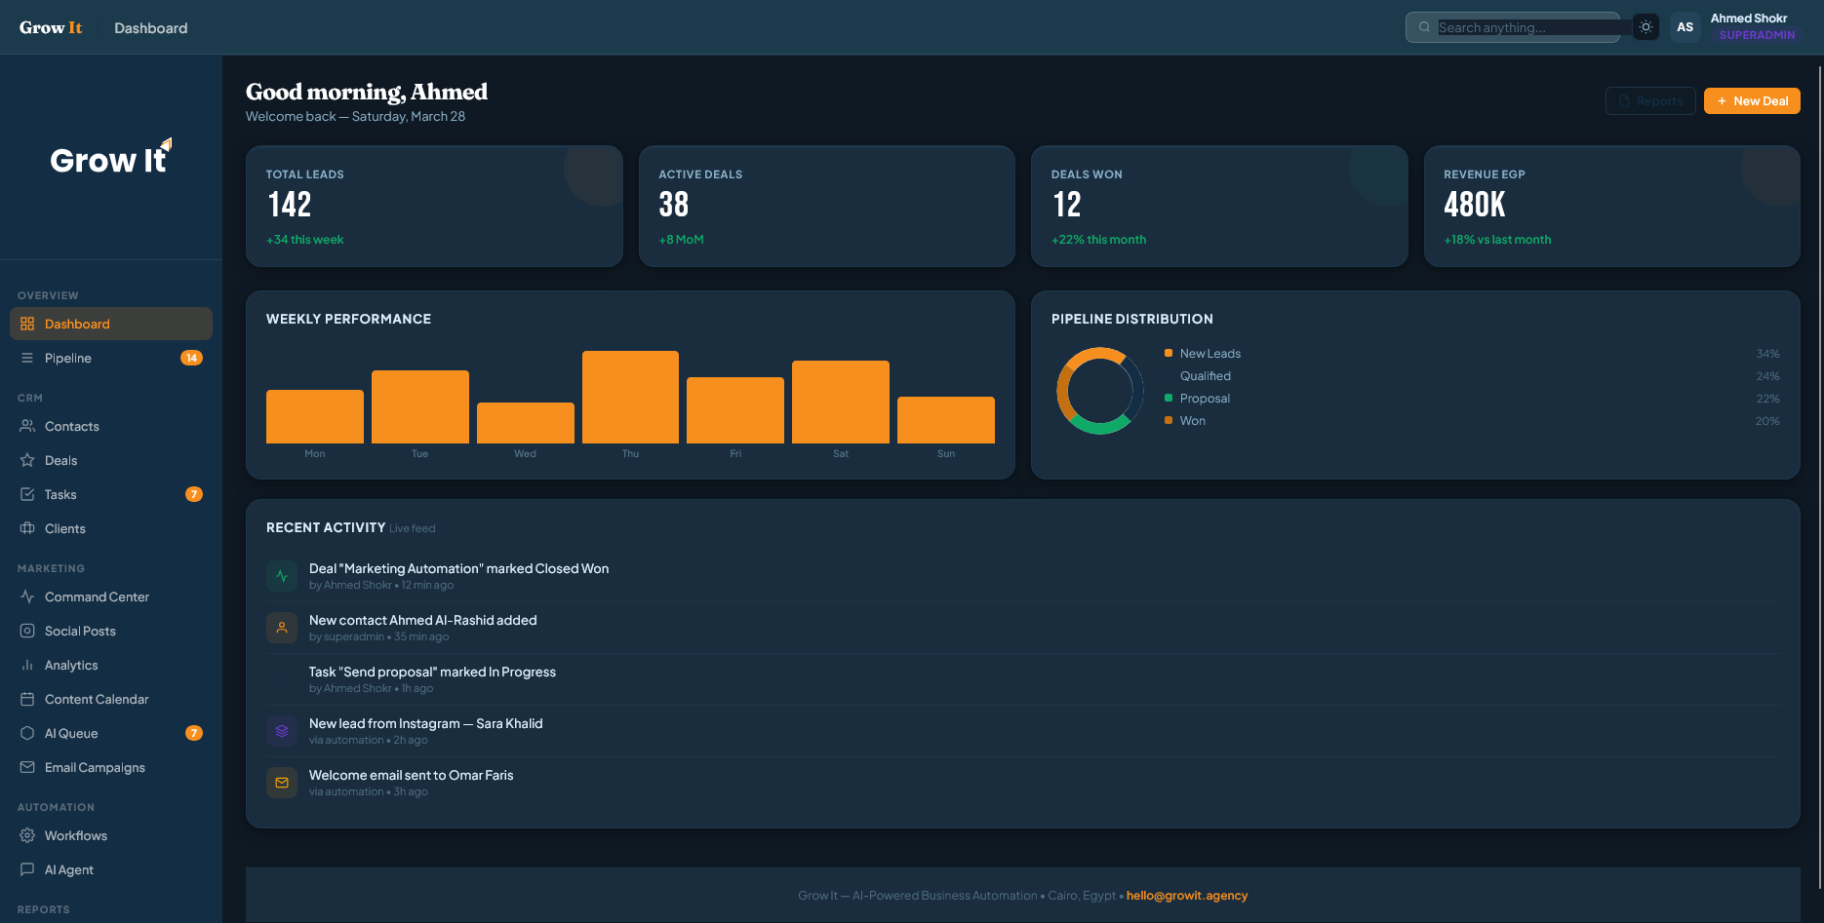Viewport: 1824px width, 923px height.
Task: Collapse the AUTOMATION section header
Action: (x=56, y=807)
